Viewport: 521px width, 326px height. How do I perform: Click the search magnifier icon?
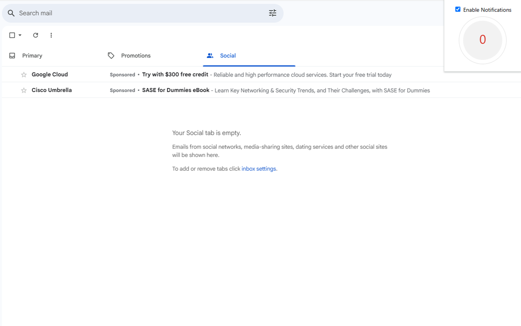click(x=11, y=13)
